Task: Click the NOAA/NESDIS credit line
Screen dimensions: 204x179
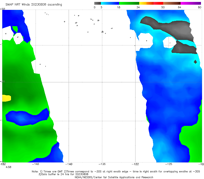Action: (x=114, y=177)
